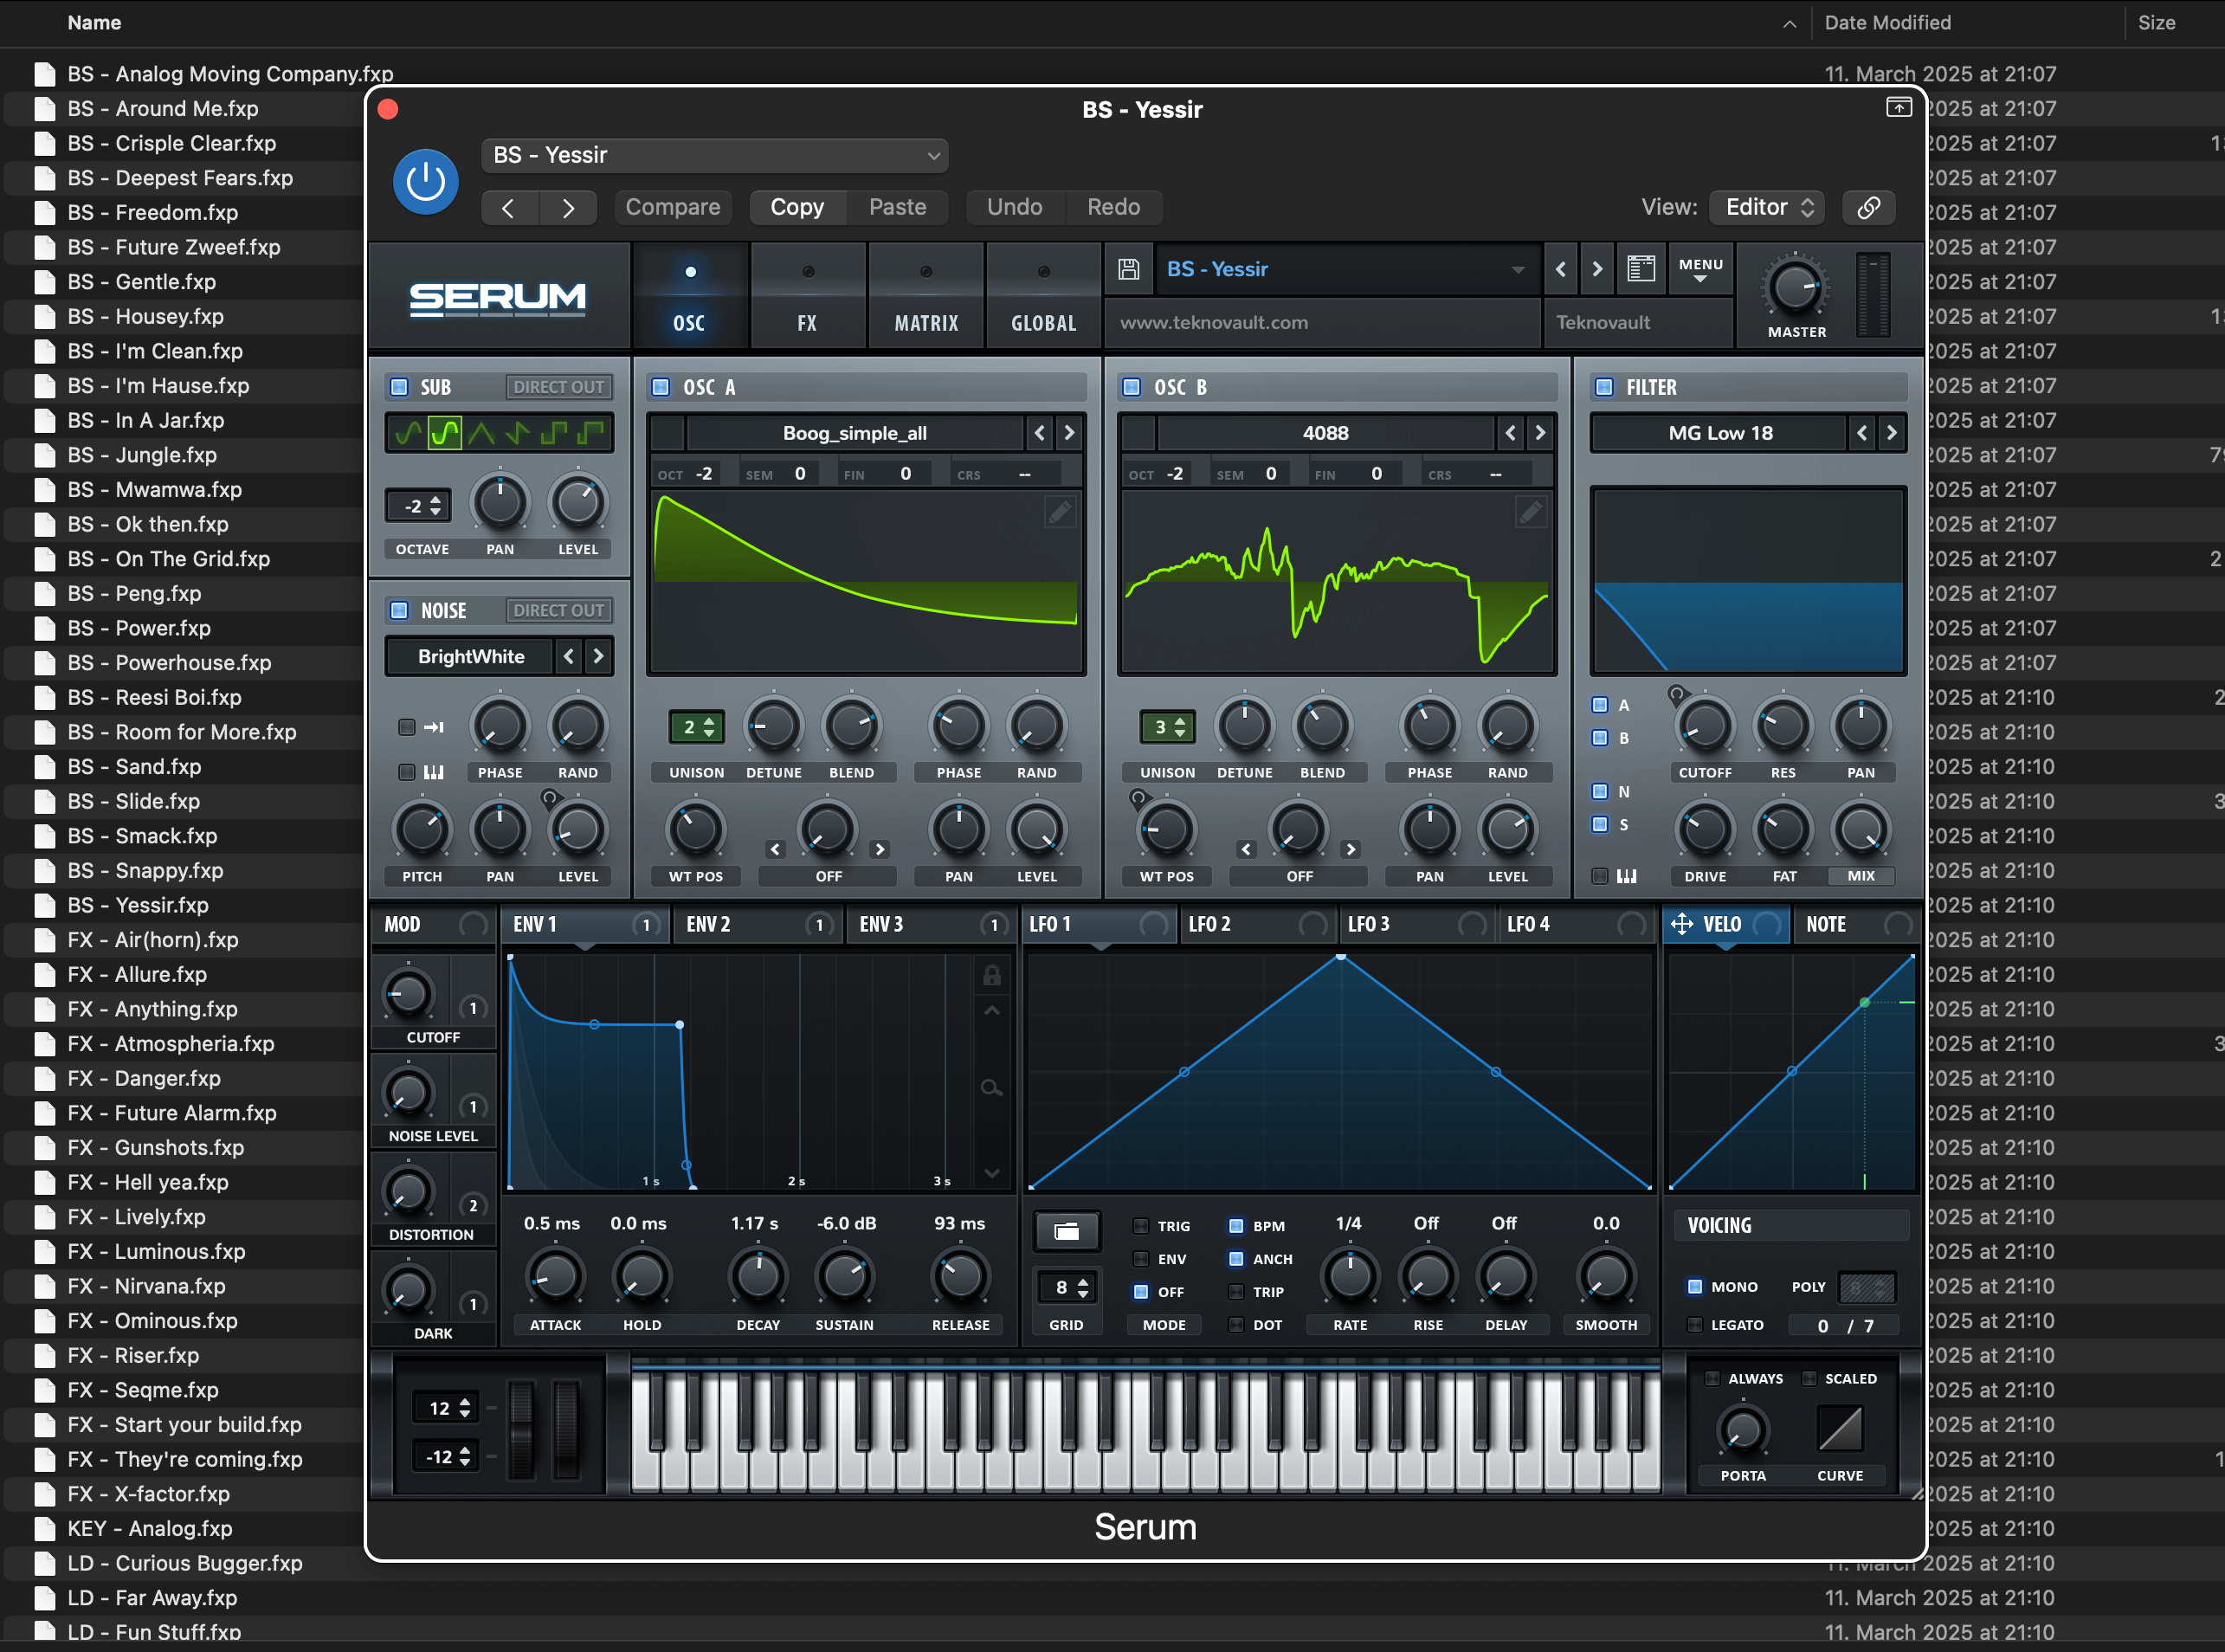The width and height of the screenshot is (2225, 1652).
Task: Click the filter CUTOFF knob
Action: click(1704, 727)
